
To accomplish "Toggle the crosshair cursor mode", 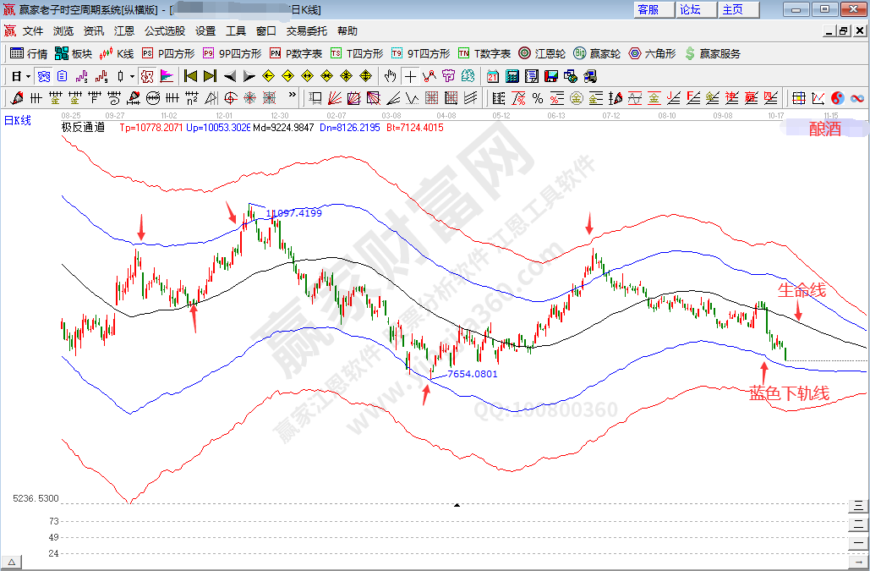I will coord(411,75).
